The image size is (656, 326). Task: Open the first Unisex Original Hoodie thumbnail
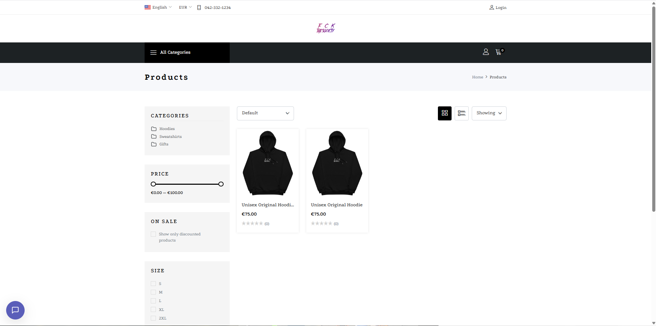[268, 163]
